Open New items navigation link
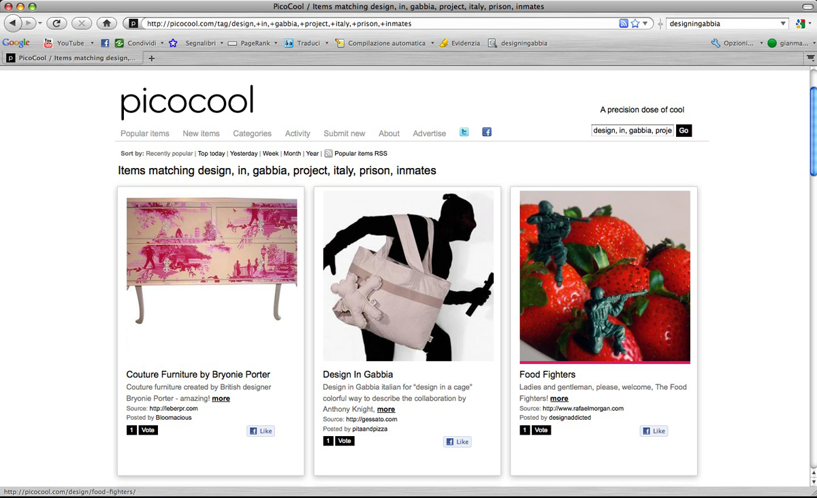This screenshot has height=498, width=817. coord(201,133)
